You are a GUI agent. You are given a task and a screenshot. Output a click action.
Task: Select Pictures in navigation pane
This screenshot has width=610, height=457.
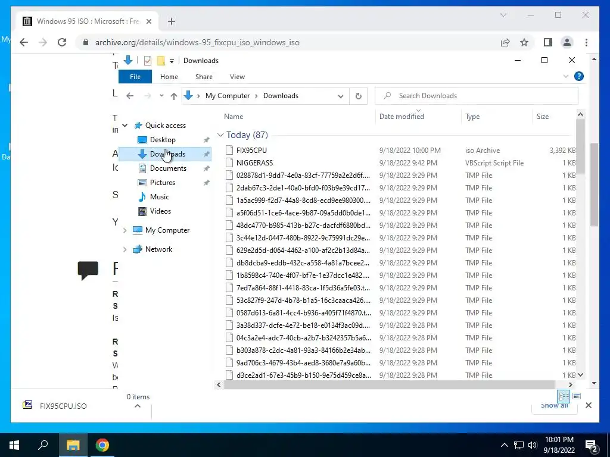[163, 182]
